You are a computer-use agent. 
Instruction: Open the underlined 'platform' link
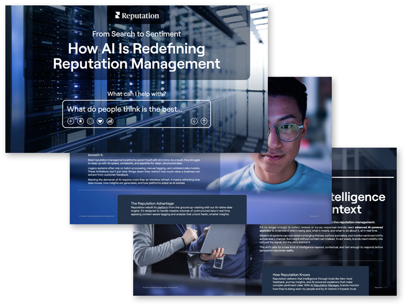click(x=163, y=207)
